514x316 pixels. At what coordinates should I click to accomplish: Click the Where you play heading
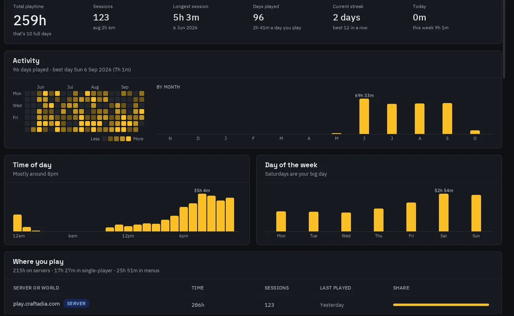coord(38,261)
